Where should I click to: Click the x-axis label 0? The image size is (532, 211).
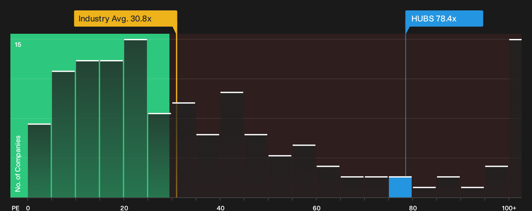tap(28, 208)
